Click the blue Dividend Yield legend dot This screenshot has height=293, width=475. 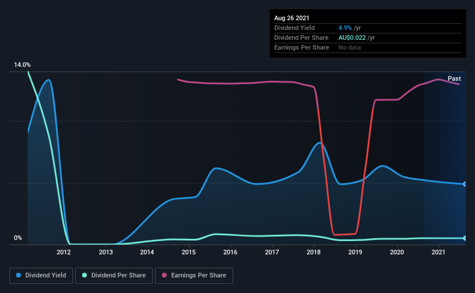(19, 275)
